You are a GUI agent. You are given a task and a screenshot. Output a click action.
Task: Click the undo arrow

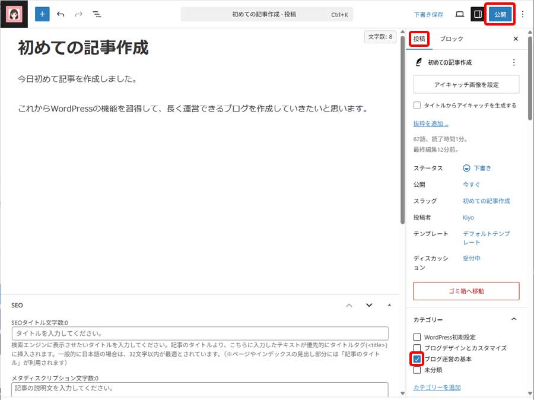click(x=59, y=14)
